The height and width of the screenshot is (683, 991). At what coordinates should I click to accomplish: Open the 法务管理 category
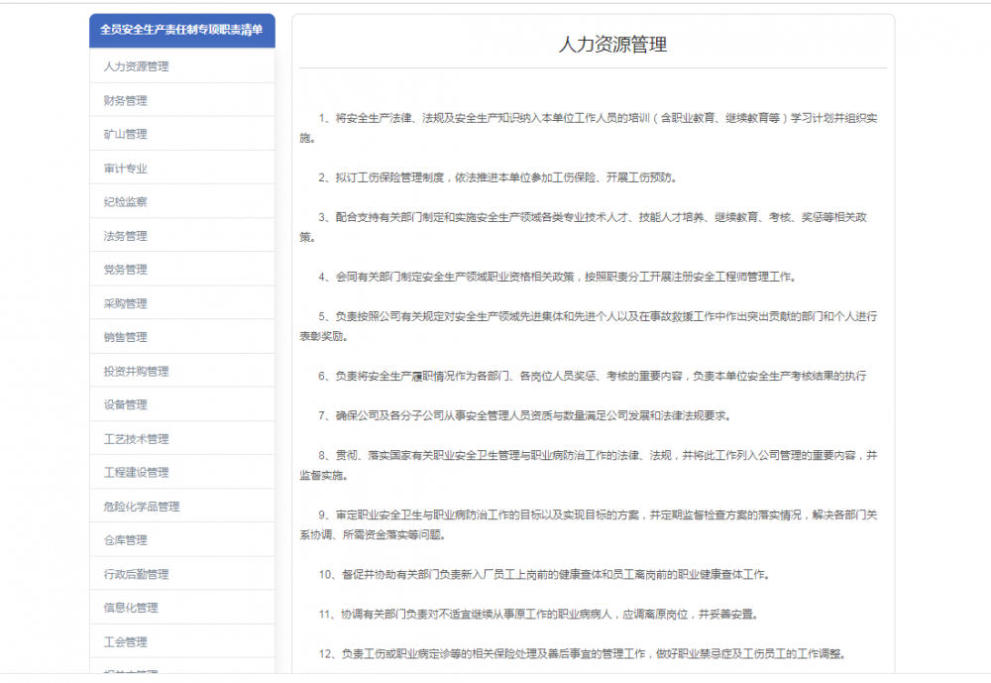coord(182,236)
